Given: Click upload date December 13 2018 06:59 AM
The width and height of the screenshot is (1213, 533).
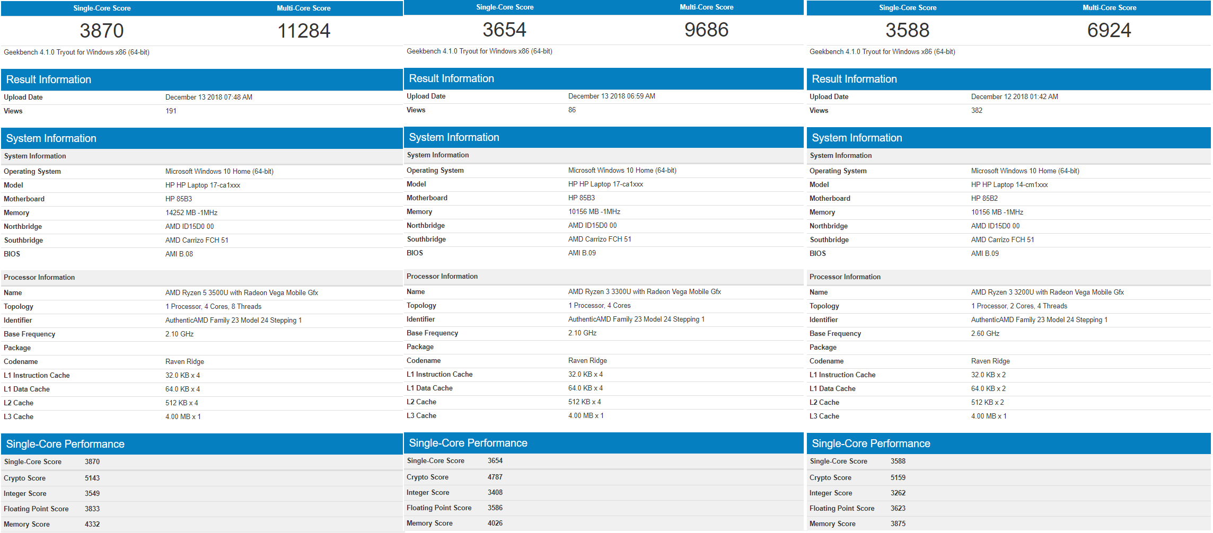Looking at the screenshot, I should [612, 96].
